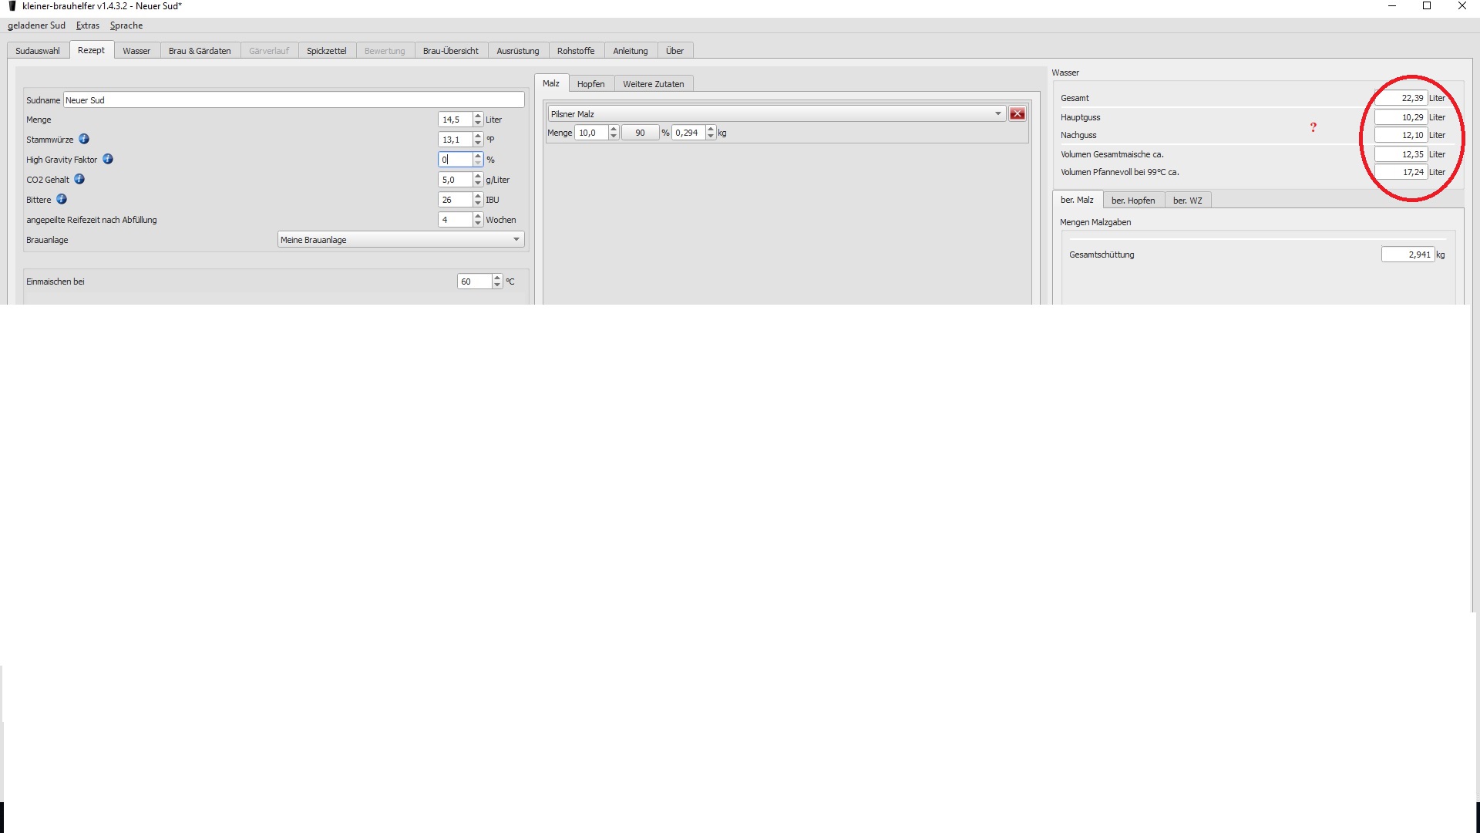Image resolution: width=1480 pixels, height=833 pixels.
Task: Open the Sprache menu
Action: pyautogui.click(x=126, y=25)
